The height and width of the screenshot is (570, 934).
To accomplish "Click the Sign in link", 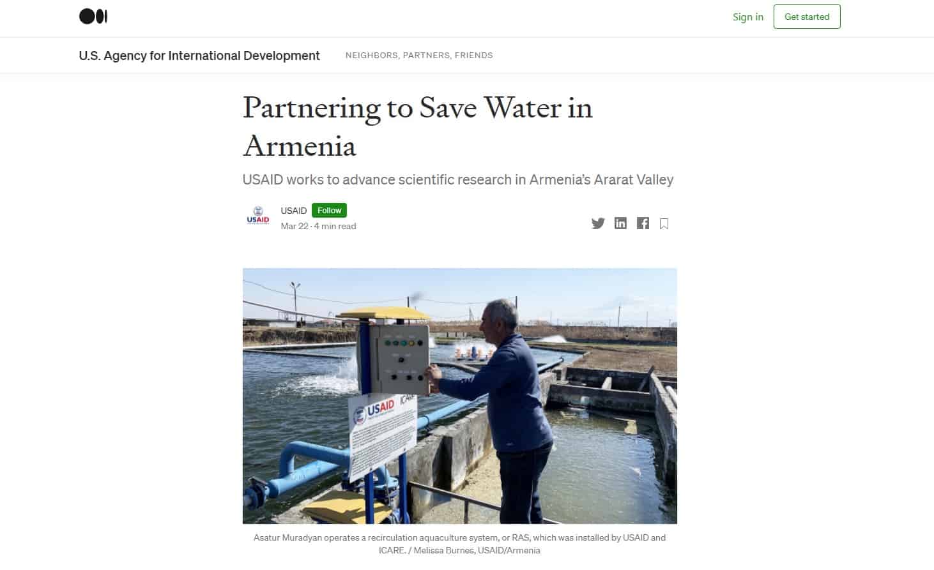I will coord(748,17).
